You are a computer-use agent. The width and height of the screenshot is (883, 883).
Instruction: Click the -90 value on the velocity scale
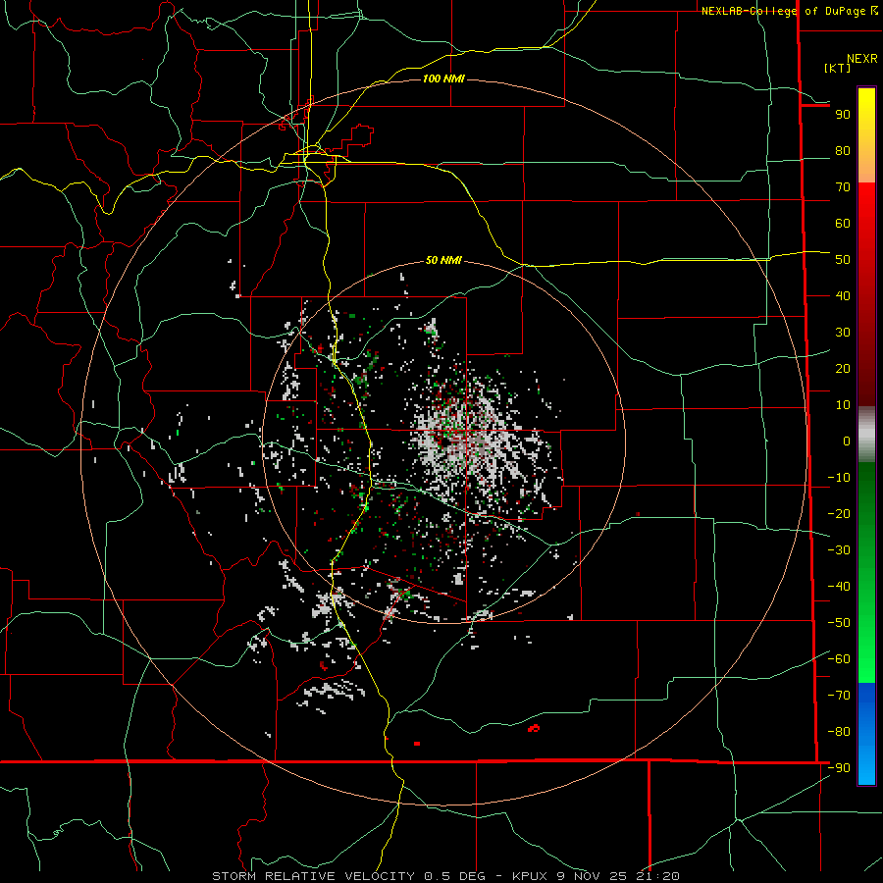(839, 767)
